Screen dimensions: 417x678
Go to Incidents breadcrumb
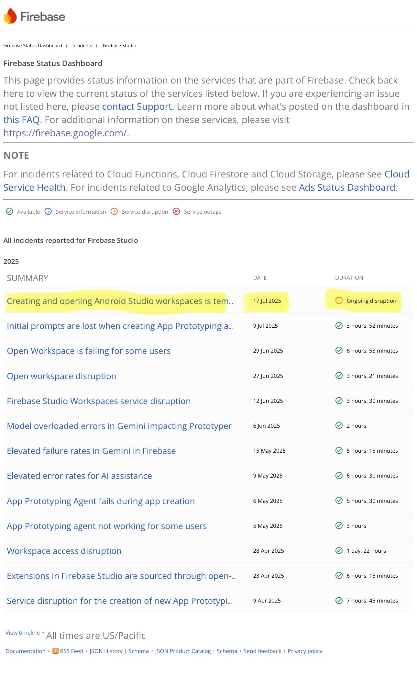point(82,46)
